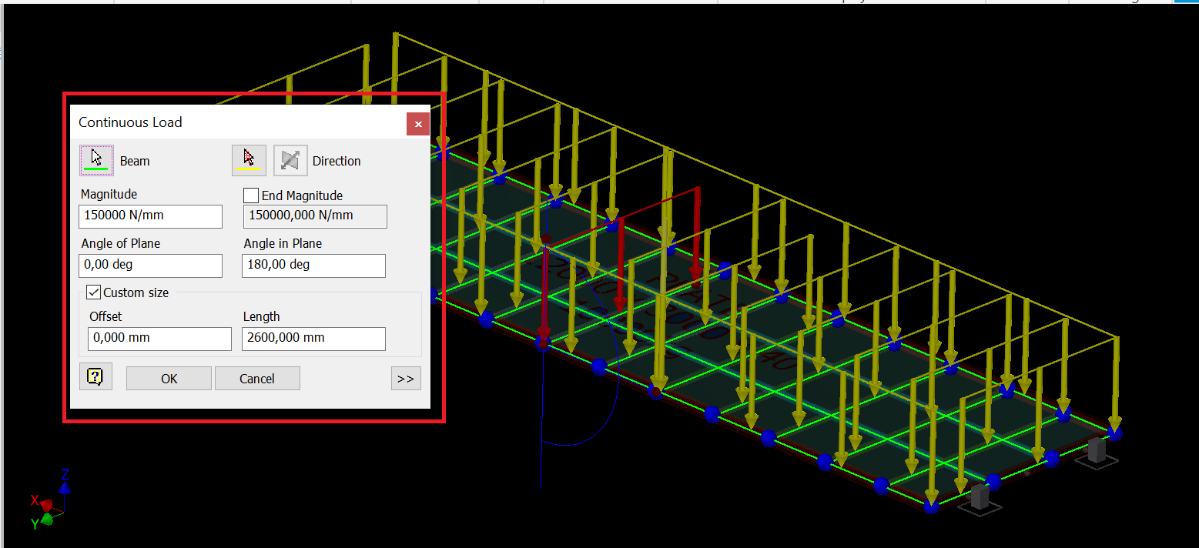
Task: Click the Direction label text
Action: click(337, 162)
